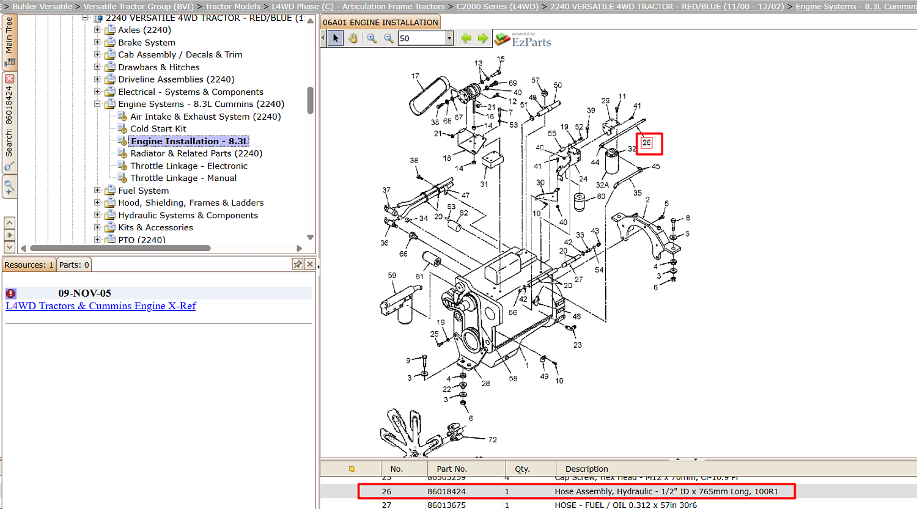This screenshot has height=509, width=917.
Task: Expand Driveline Assemblies (2240) node
Action: (x=97, y=79)
